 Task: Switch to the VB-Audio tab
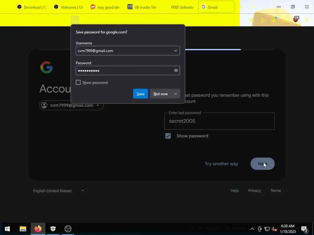pos(142,7)
